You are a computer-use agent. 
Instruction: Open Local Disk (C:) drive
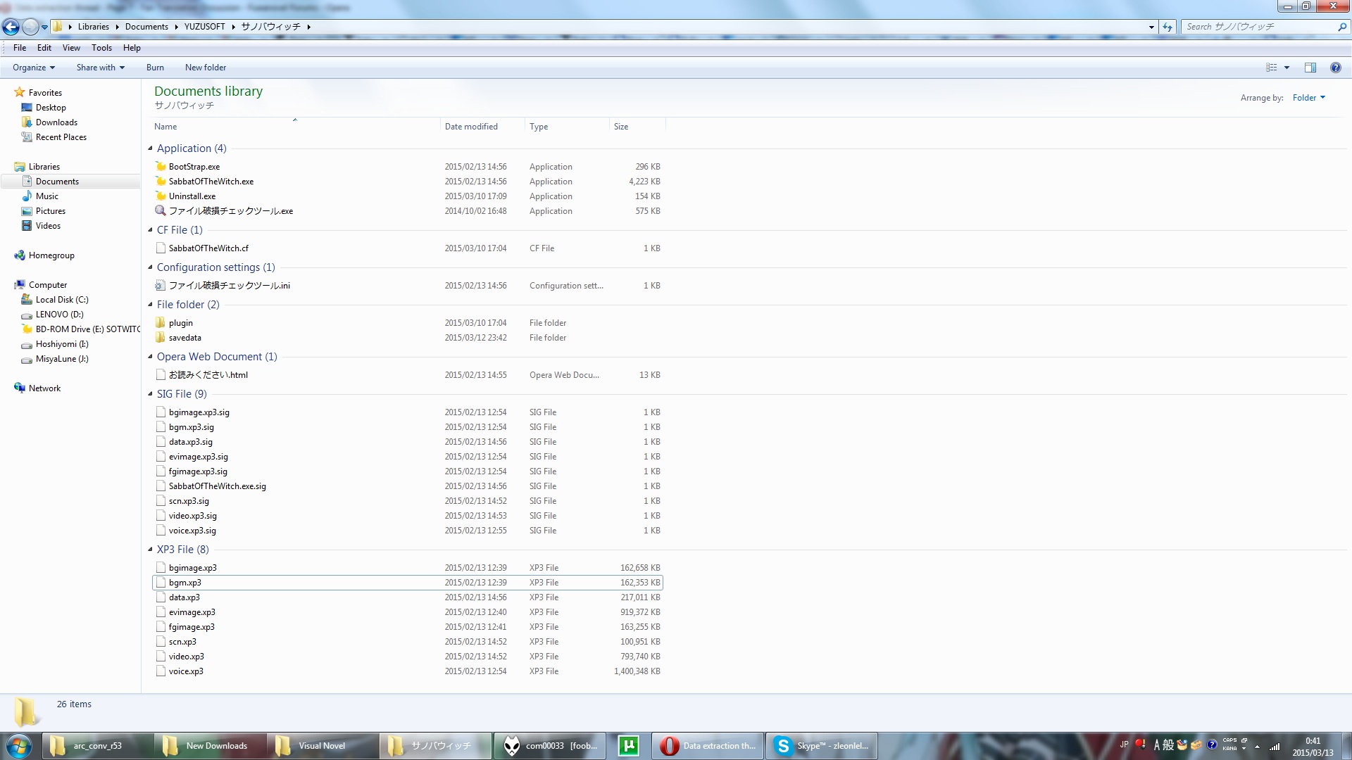(x=62, y=300)
